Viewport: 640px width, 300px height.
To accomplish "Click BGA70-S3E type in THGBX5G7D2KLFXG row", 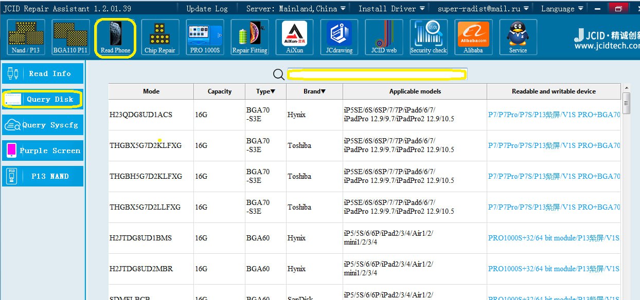I will pyautogui.click(x=258, y=145).
